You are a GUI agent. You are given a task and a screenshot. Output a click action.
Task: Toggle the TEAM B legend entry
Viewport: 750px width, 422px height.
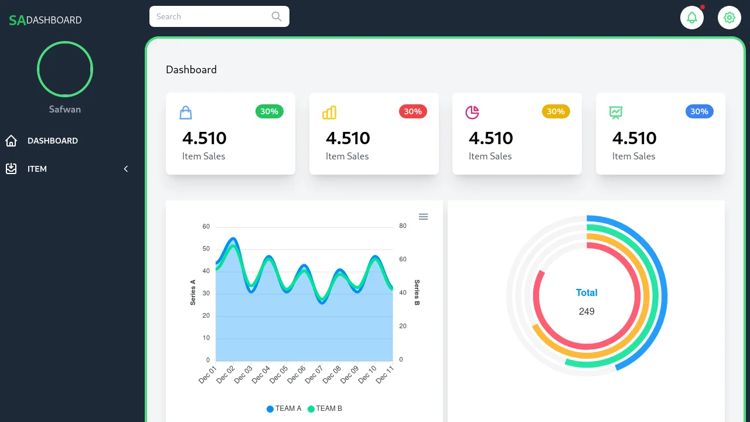pos(325,409)
